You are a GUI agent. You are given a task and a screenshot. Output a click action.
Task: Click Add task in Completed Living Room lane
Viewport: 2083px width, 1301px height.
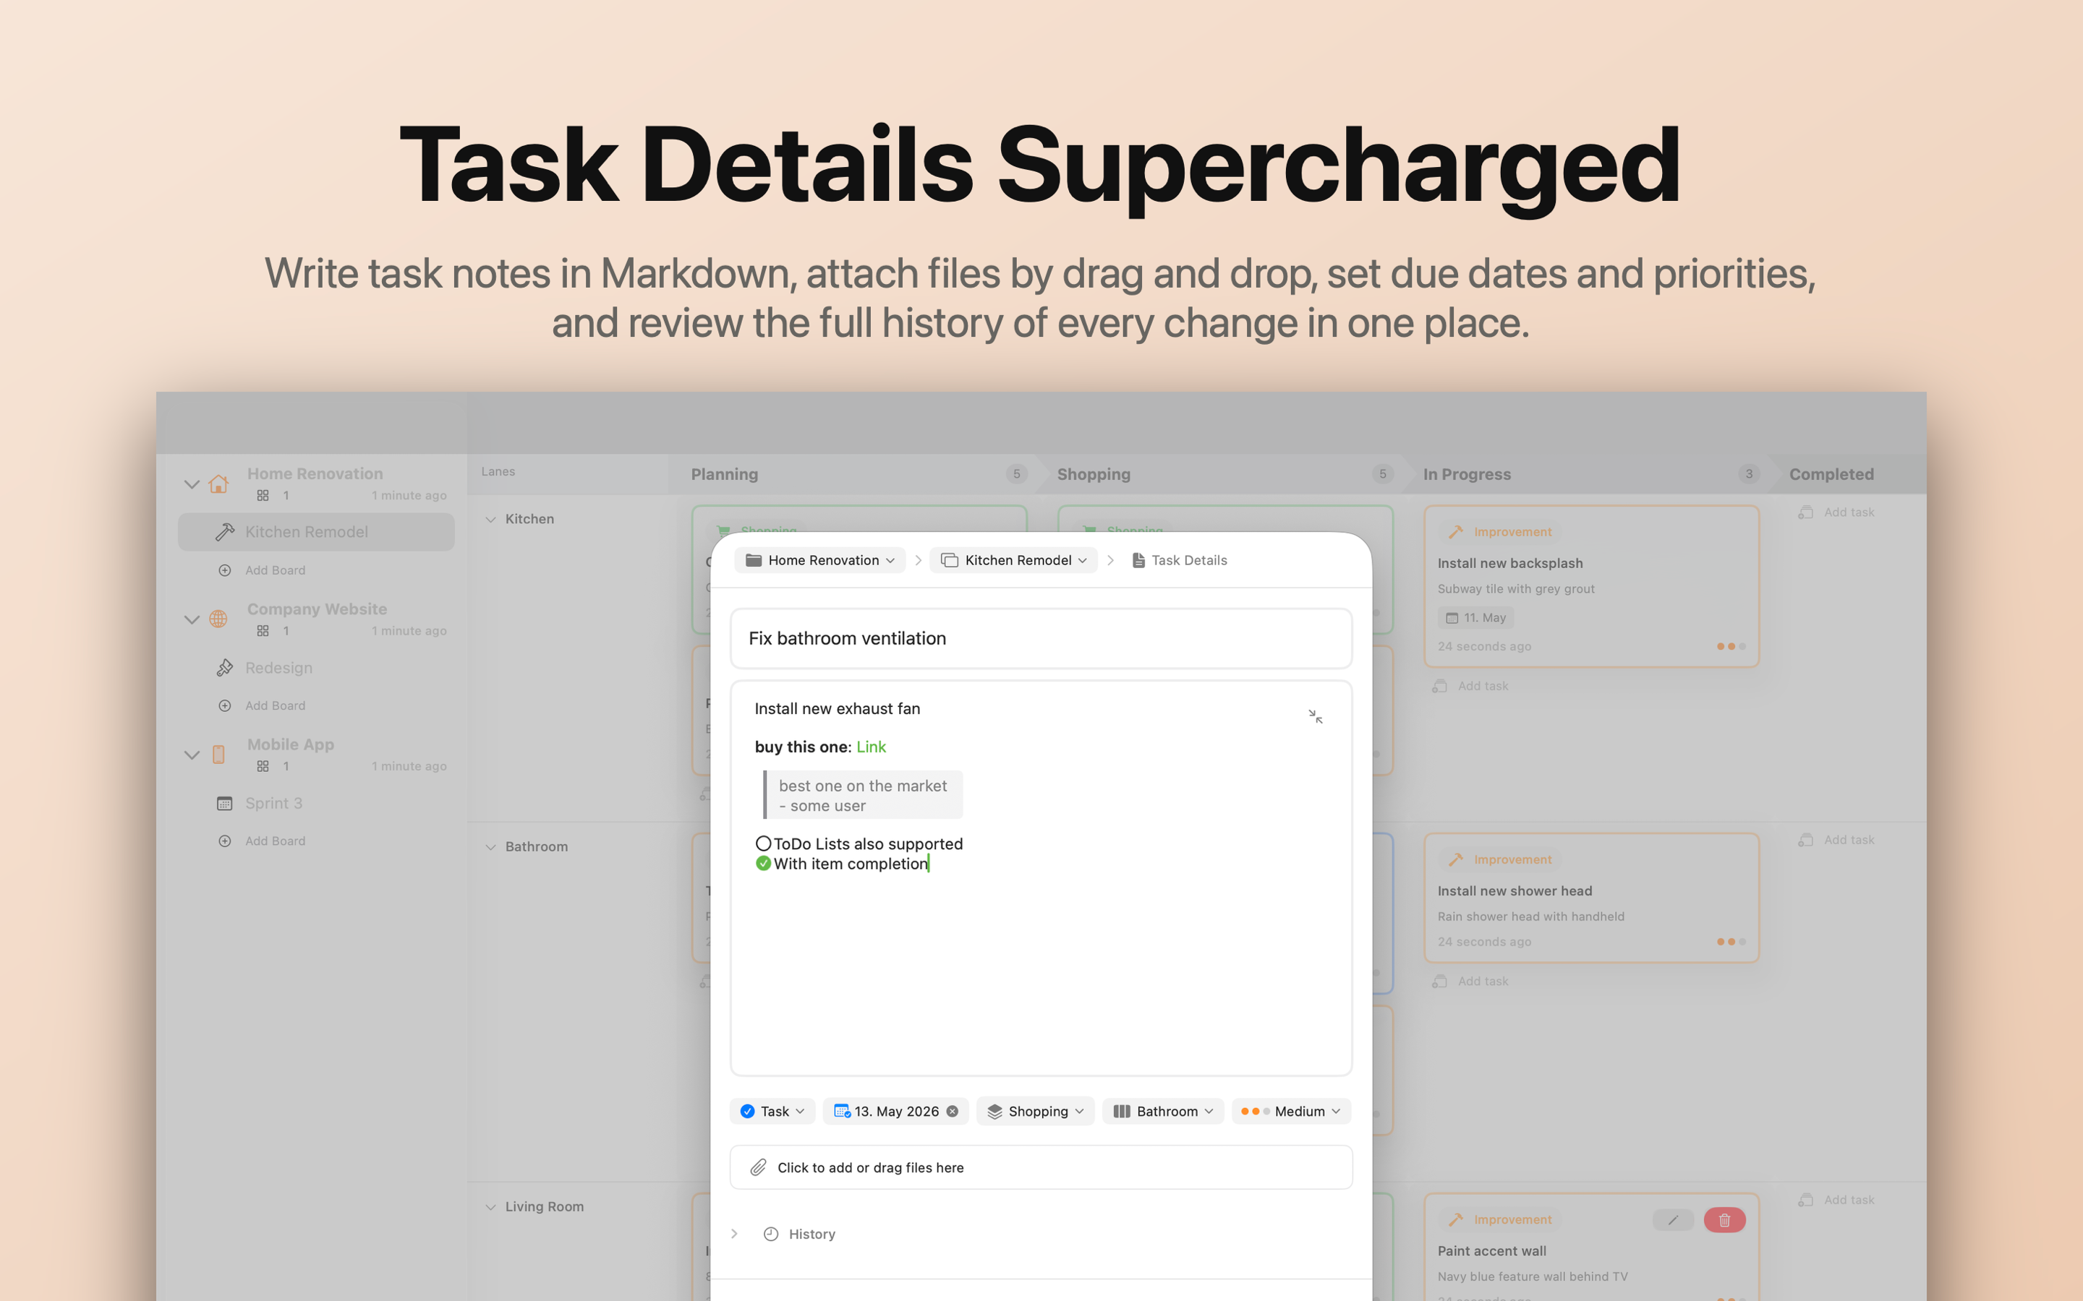pos(1837,1200)
